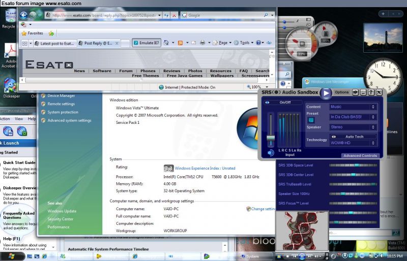
Task: Open the SRS Content Music dropdown
Action: [353, 107]
